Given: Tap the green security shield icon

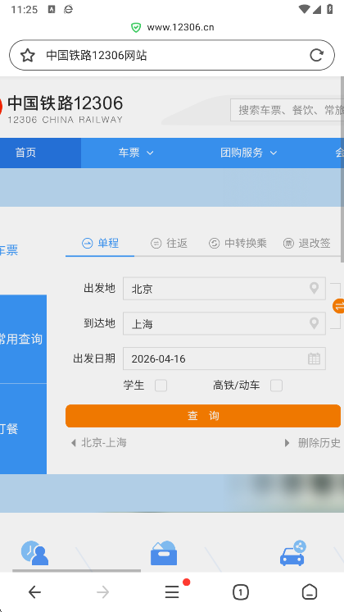Looking at the screenshot, I should tap(136, 27).
